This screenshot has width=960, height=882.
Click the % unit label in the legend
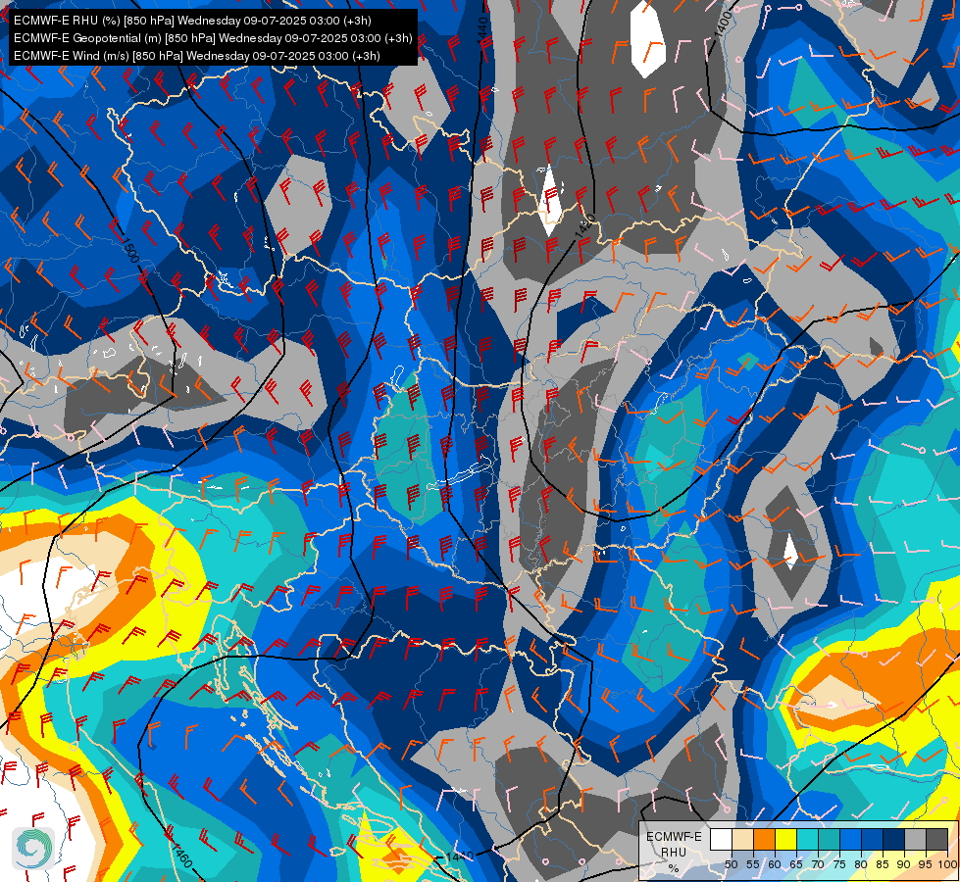coord(674,868)
